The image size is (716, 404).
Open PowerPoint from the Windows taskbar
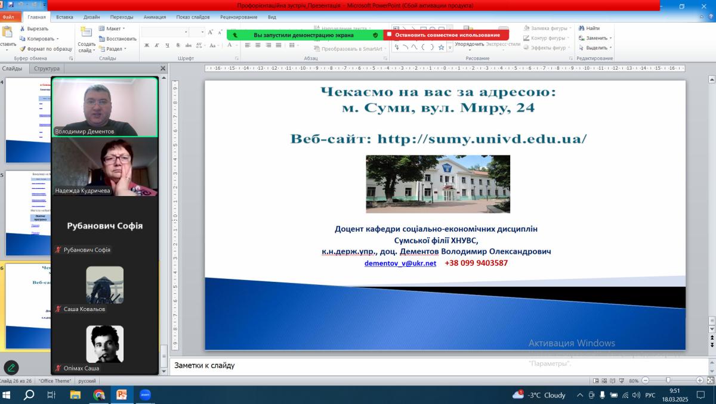[x=122, y=394]
